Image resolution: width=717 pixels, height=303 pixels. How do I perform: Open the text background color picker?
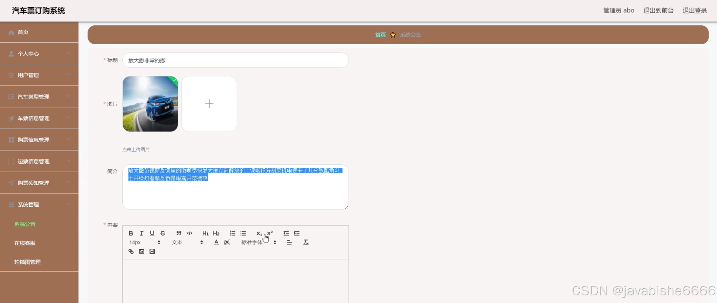pos(227,242)
